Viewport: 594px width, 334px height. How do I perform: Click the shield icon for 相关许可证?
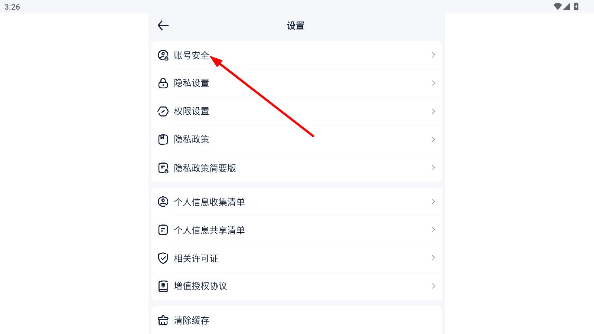[163, 258]
